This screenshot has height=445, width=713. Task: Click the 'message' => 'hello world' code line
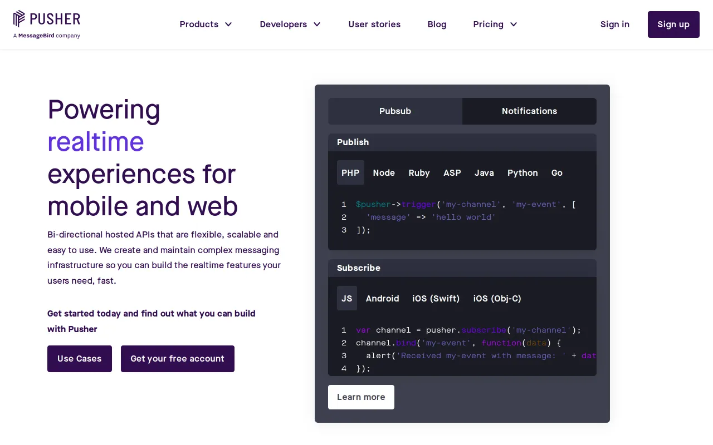(x=431, y=217)
